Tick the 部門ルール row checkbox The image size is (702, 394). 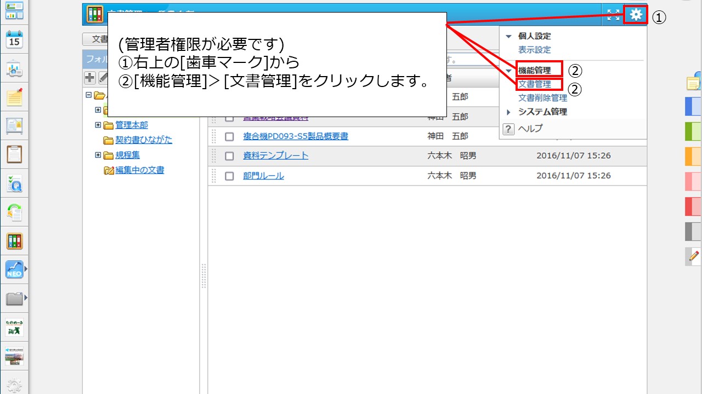point(229,176)
